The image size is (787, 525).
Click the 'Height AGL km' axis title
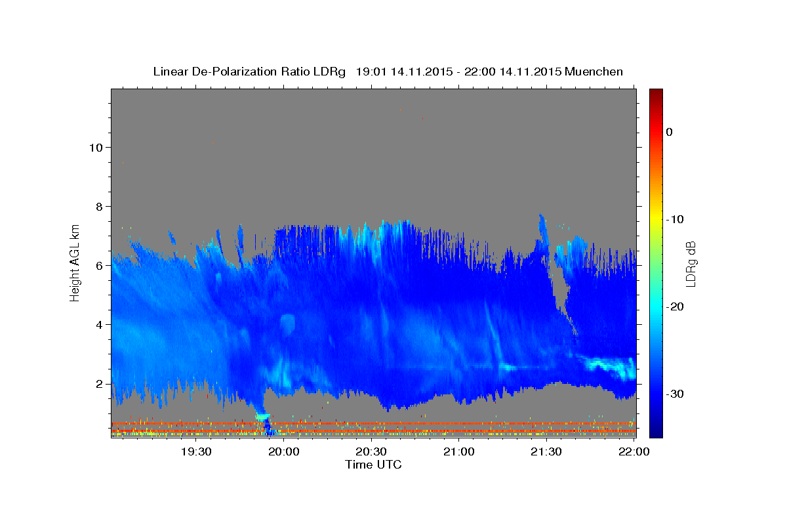point(75,262)
